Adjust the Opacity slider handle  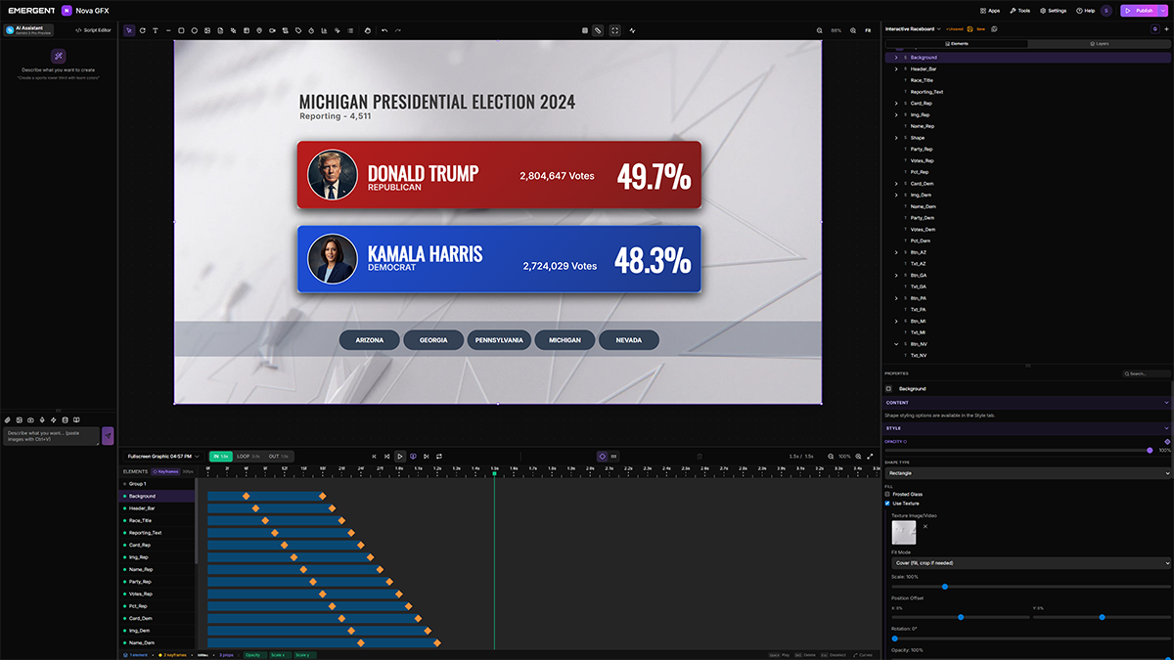click(1150, 451)
